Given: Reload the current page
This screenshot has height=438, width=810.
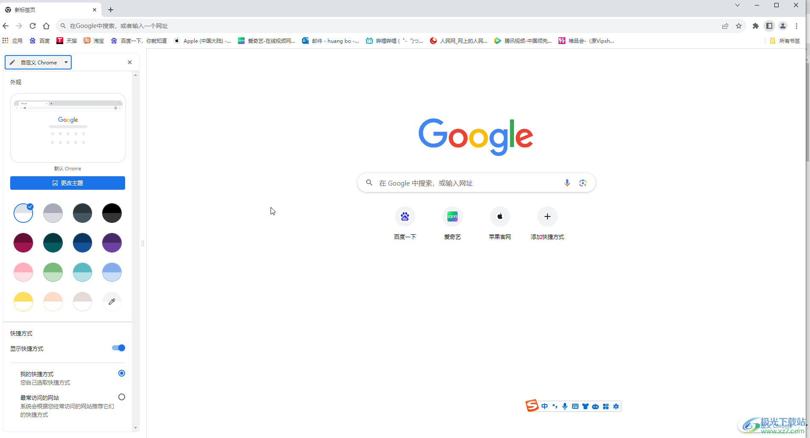Looking at the screenshot, I should (x=33, y=26).
